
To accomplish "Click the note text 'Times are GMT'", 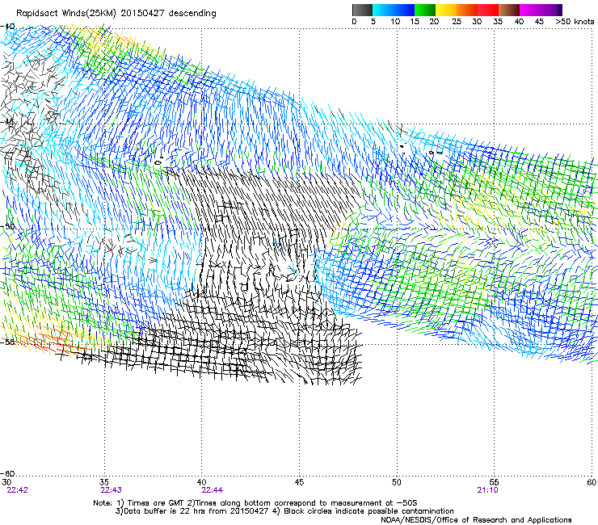I will point(156,503).
